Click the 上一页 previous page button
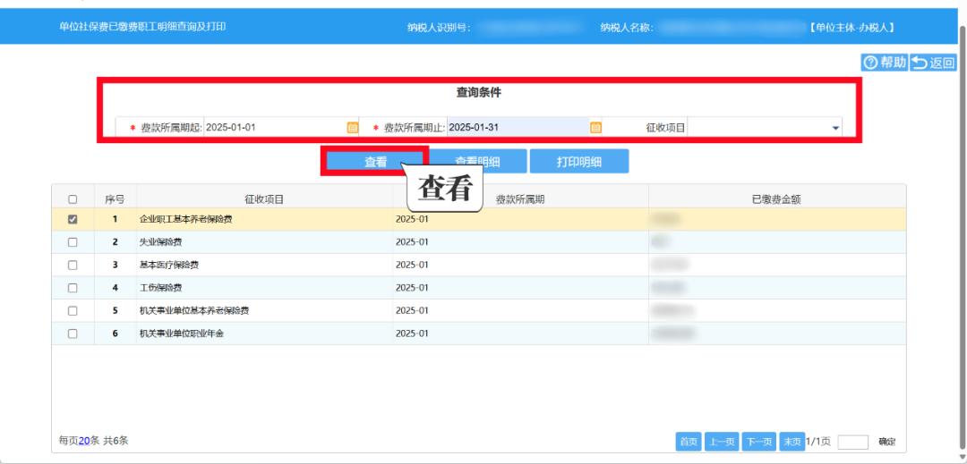Viewport: 967px width, 464px height. [722, 442]
